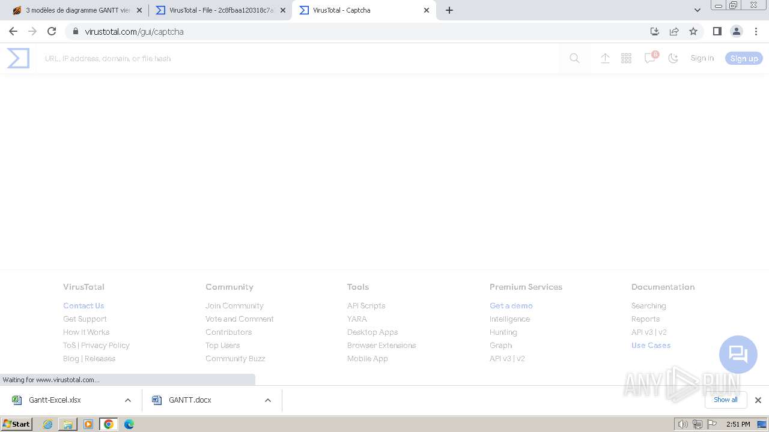
Task: Close the downloads bar
Action: point(758,400)
